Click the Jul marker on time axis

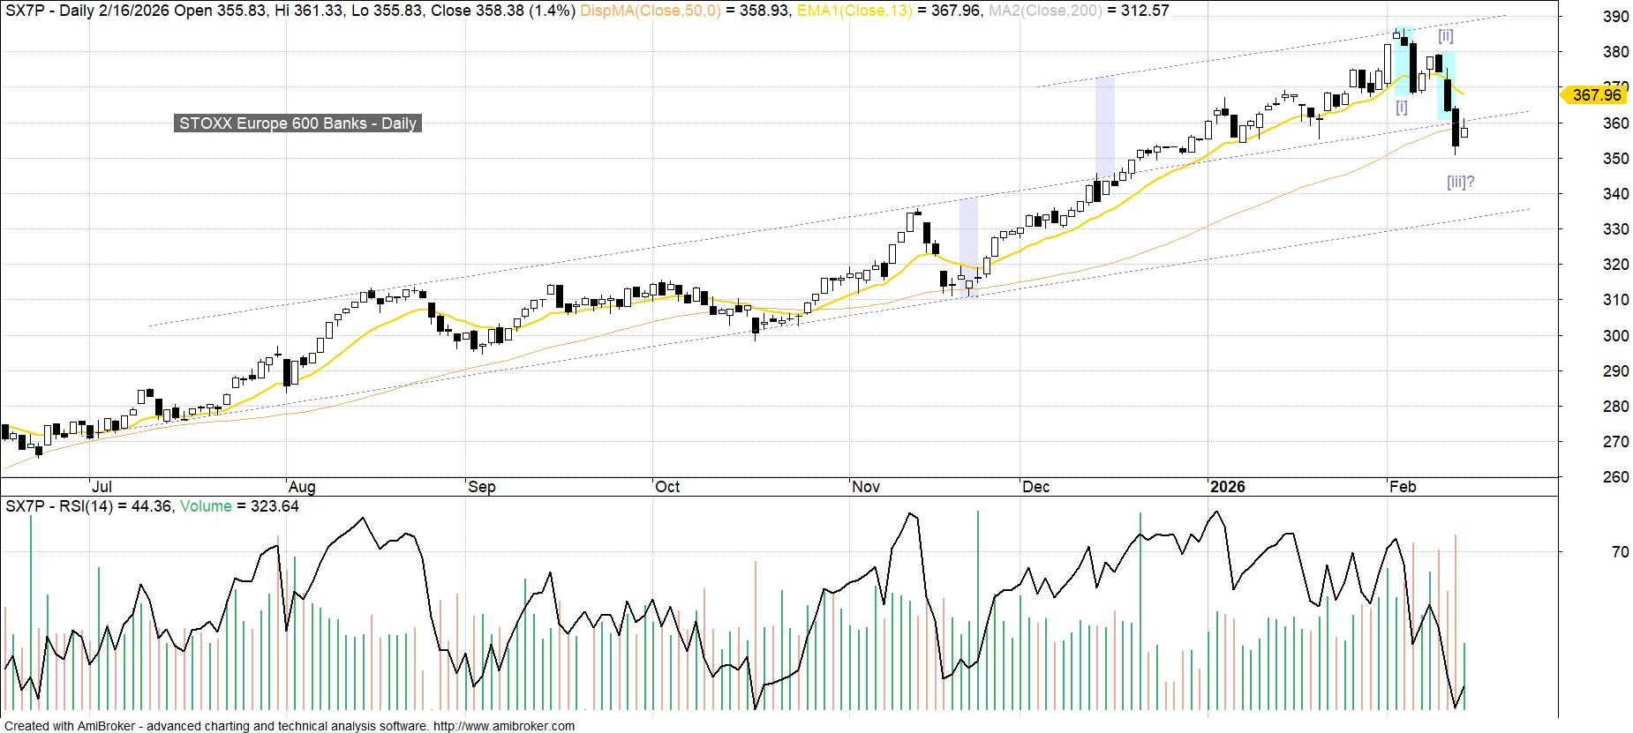pos(102,487)
